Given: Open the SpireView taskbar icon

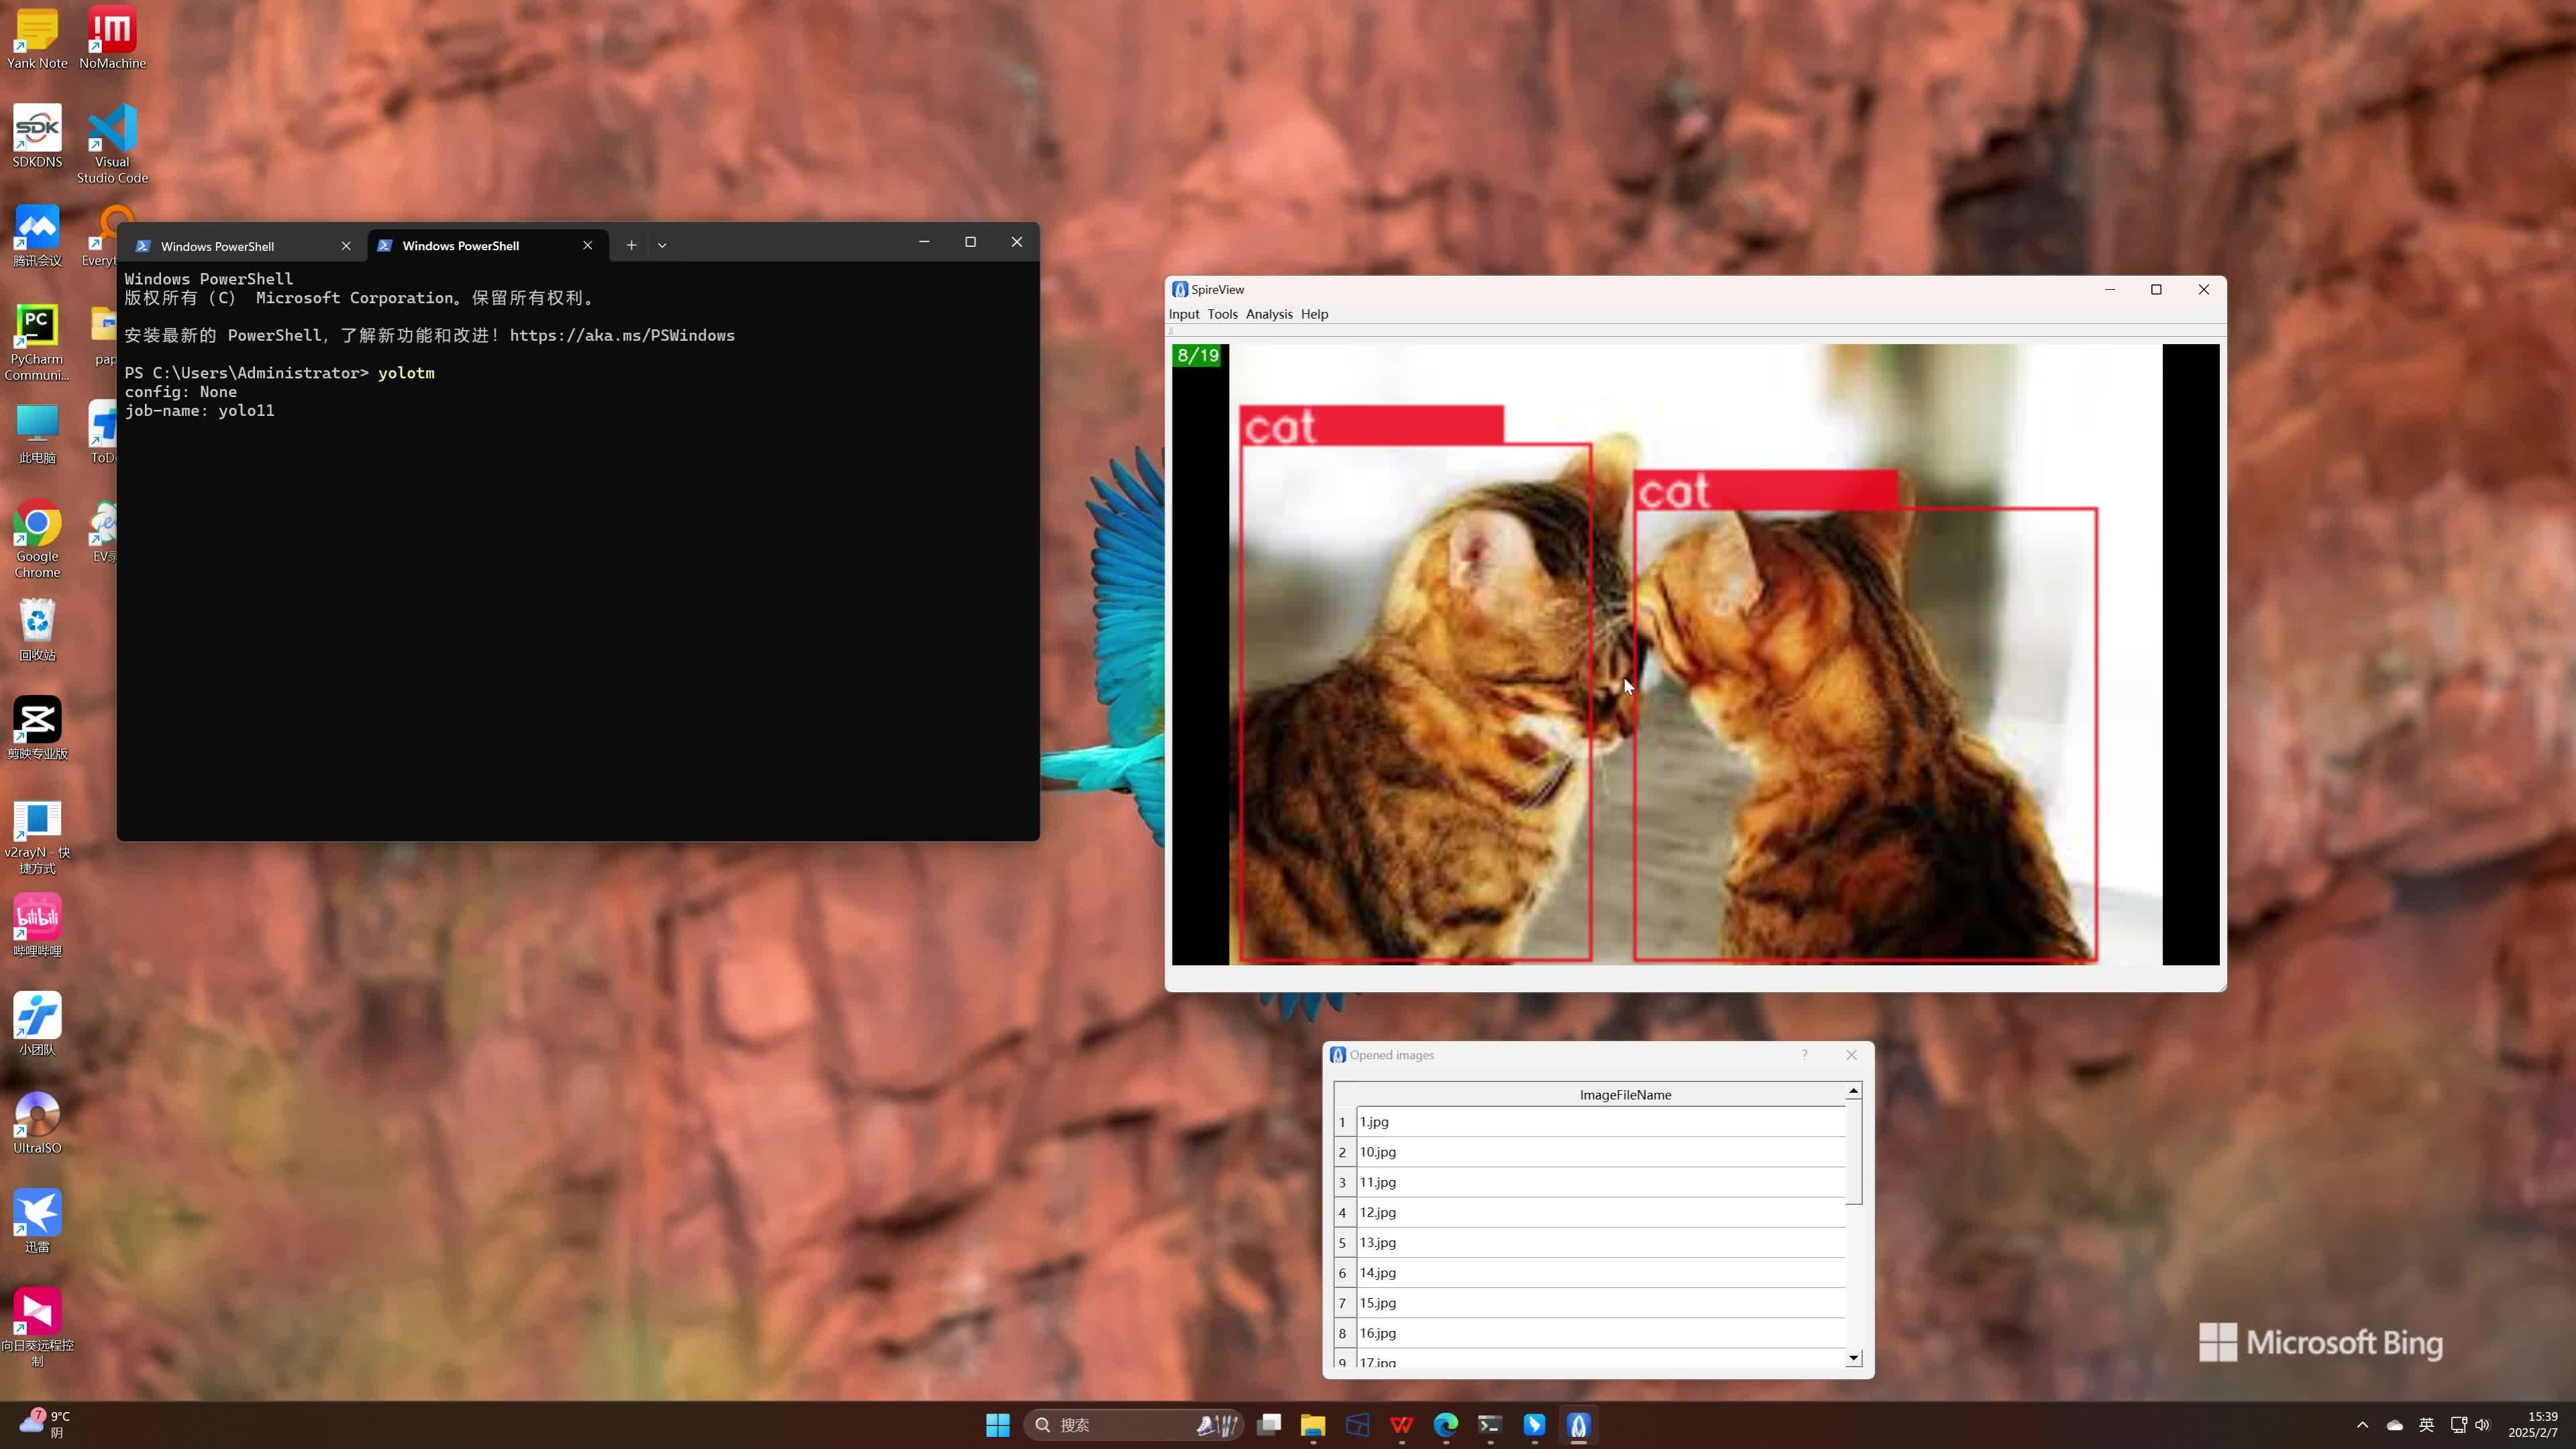Looking at the screenshot, I should tap(1578, 1425).
